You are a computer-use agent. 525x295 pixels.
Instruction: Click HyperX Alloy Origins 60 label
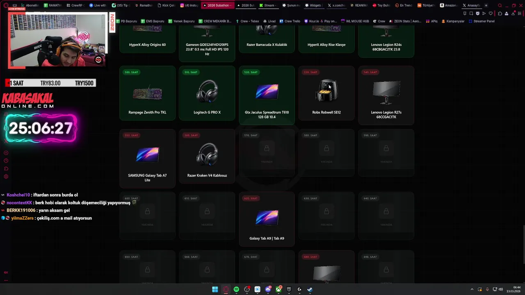coord(147,45)
